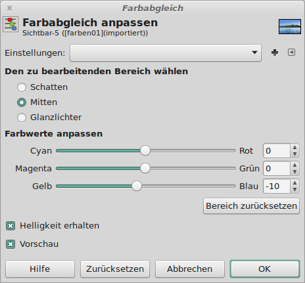Click the Gelb-Blau slider handle
The height and width of the screenshot is (283, 305).
point(137,186)
